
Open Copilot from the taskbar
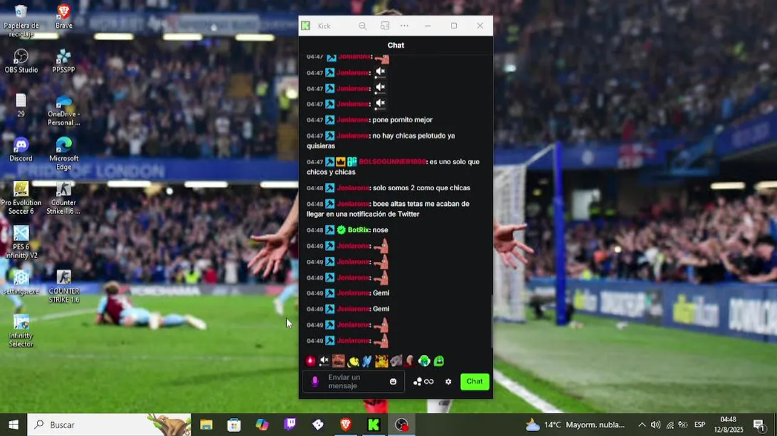pos(262,424)
